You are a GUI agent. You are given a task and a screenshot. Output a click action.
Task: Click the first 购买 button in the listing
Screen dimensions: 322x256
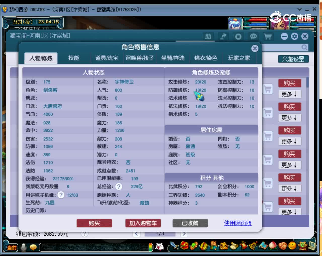[290, 83]
